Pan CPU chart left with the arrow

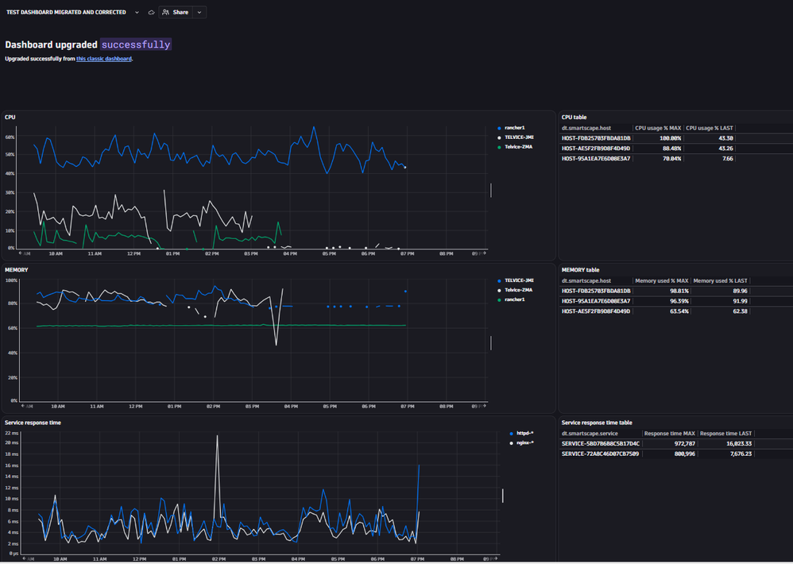point(21,253)
